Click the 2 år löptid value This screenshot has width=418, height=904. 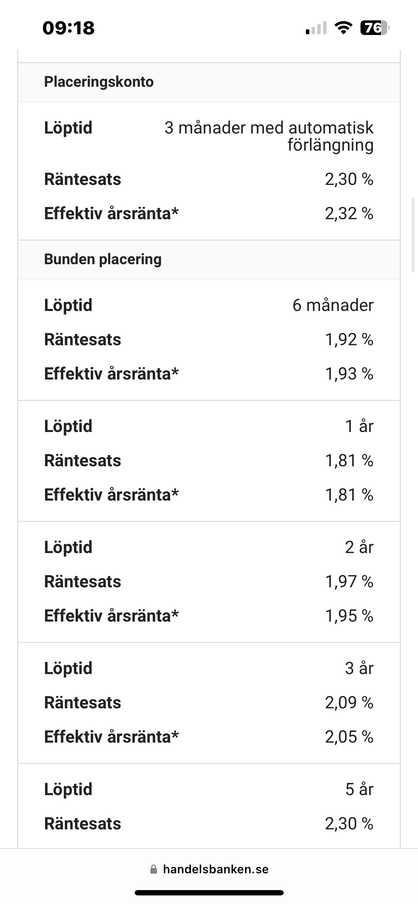pyautogui.click(x=359, y=547)
